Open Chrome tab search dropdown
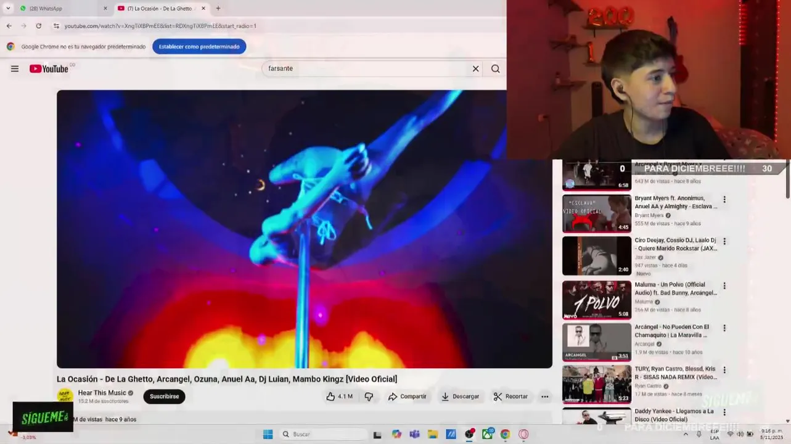 coord(8,8)
